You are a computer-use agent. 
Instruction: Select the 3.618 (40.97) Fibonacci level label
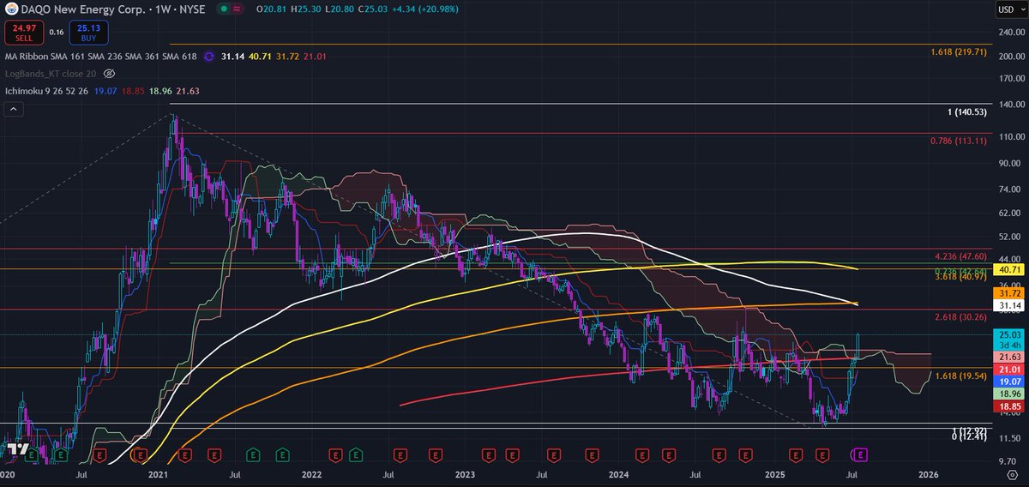[x=961, y=276]
